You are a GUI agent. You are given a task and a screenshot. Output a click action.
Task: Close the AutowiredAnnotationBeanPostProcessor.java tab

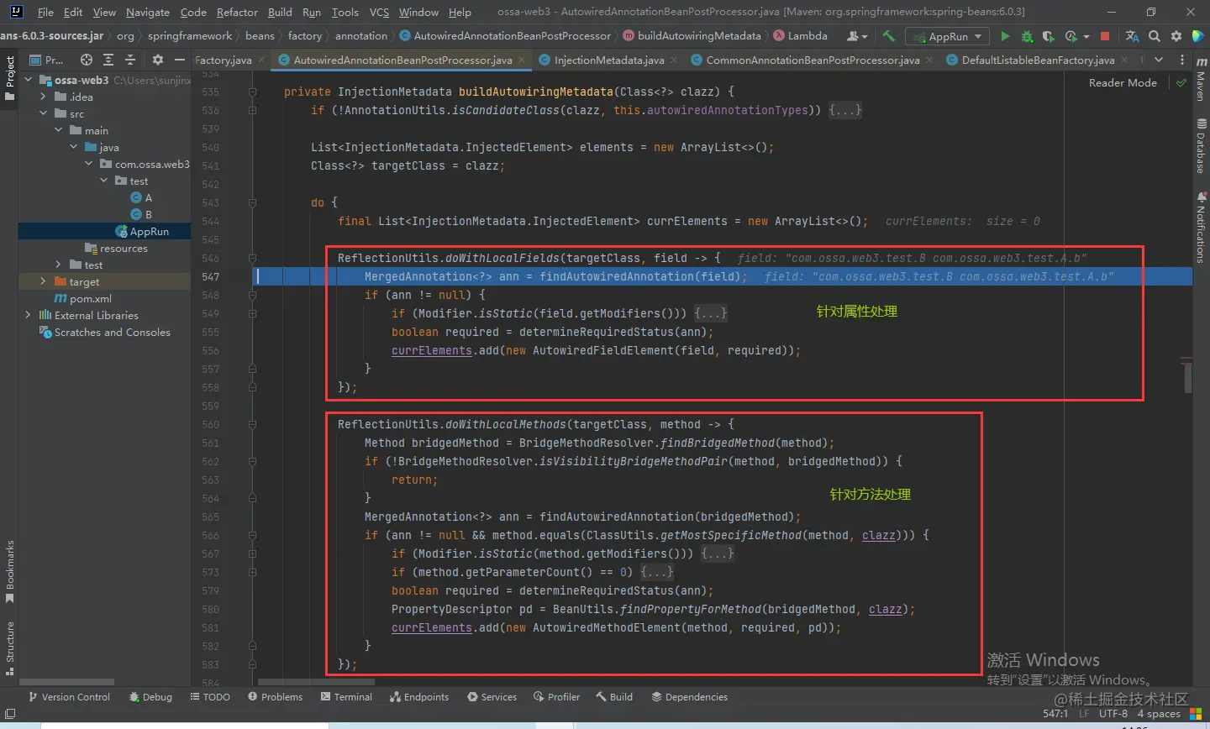pyautogui.click(x=522, y=60)
